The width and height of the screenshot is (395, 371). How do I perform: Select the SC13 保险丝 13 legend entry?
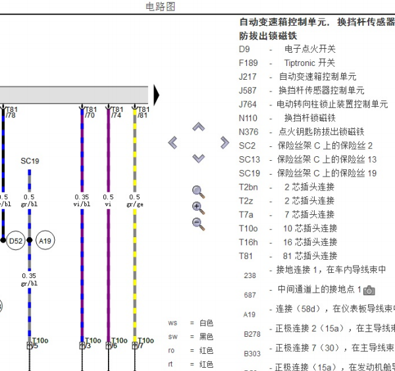(307, 159)
